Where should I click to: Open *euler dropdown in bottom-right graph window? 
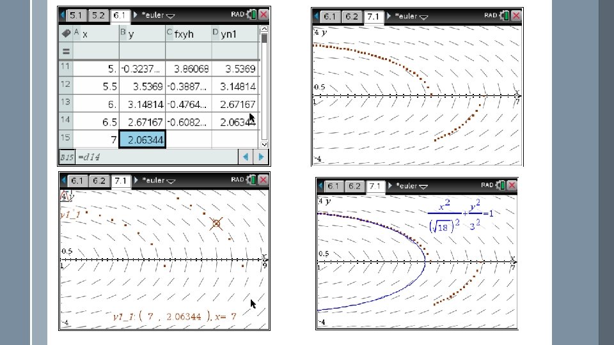tap(411, 186)
